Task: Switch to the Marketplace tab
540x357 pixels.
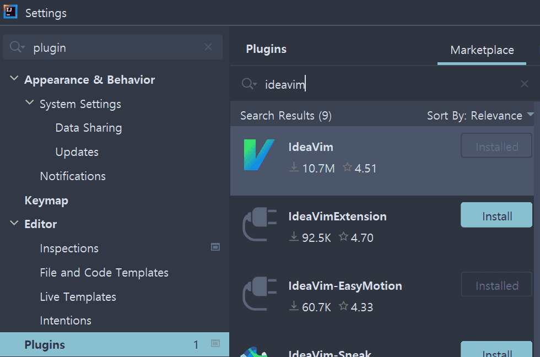Action: [482, 50]
